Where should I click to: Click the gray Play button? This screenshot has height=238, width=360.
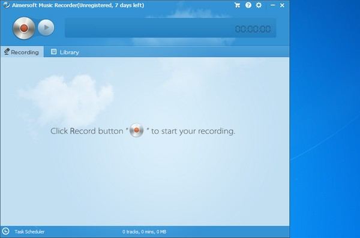[46, 28]
